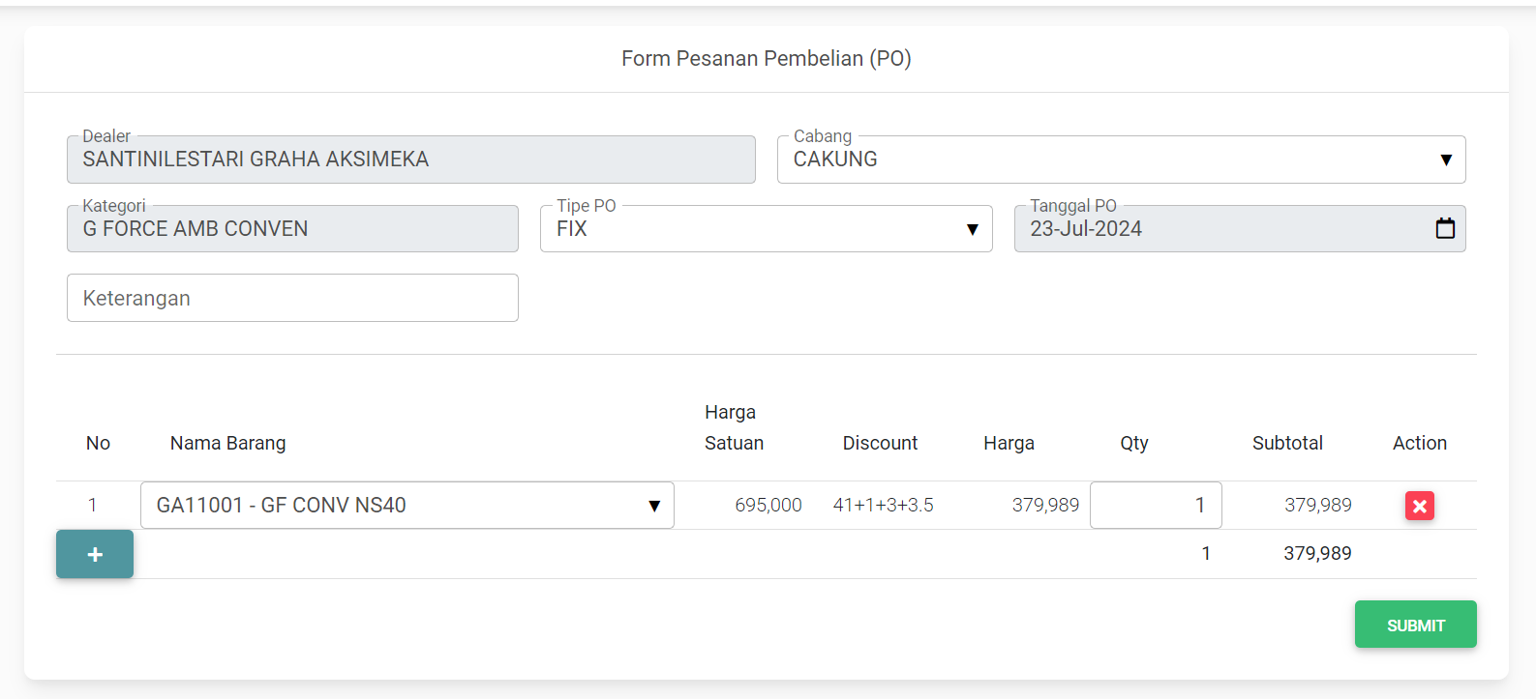The height and width of the screenshot is (699, 1536).
Task: Click the 23-Jul-2024 date text
Action: [x=1086, y=229]
